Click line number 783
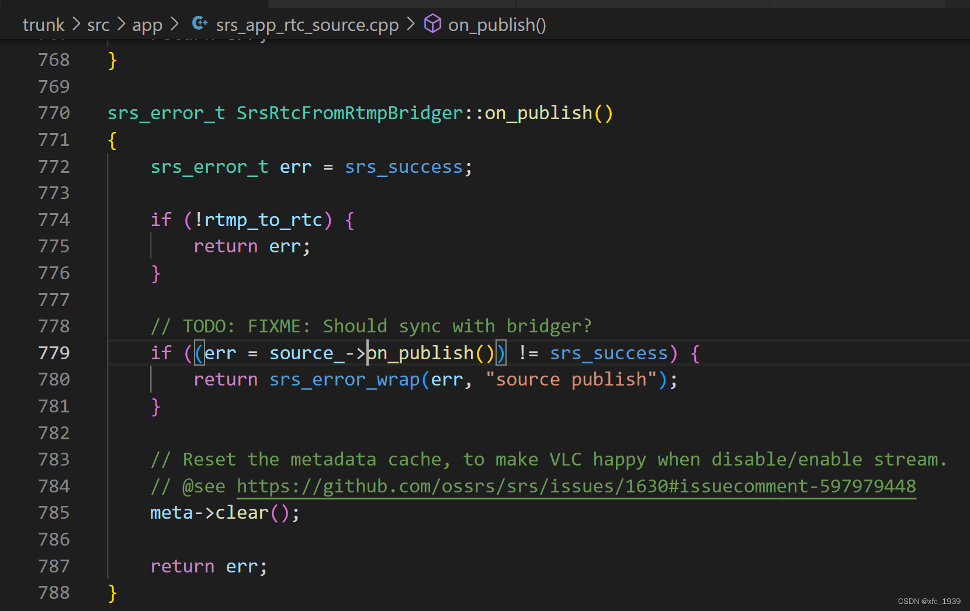The image size is (970, 611). click(54, 459)
